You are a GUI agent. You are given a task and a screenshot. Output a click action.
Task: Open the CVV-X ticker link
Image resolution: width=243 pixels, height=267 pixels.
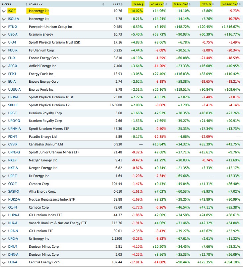coord(13,144)
